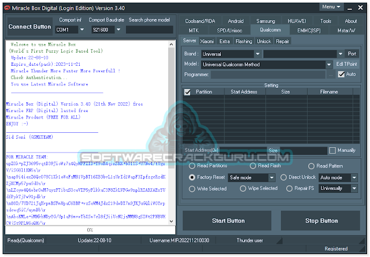Switch to the SPD/Unisoc tab
Viewport: 370px width, 257px height.
(230, 31)
